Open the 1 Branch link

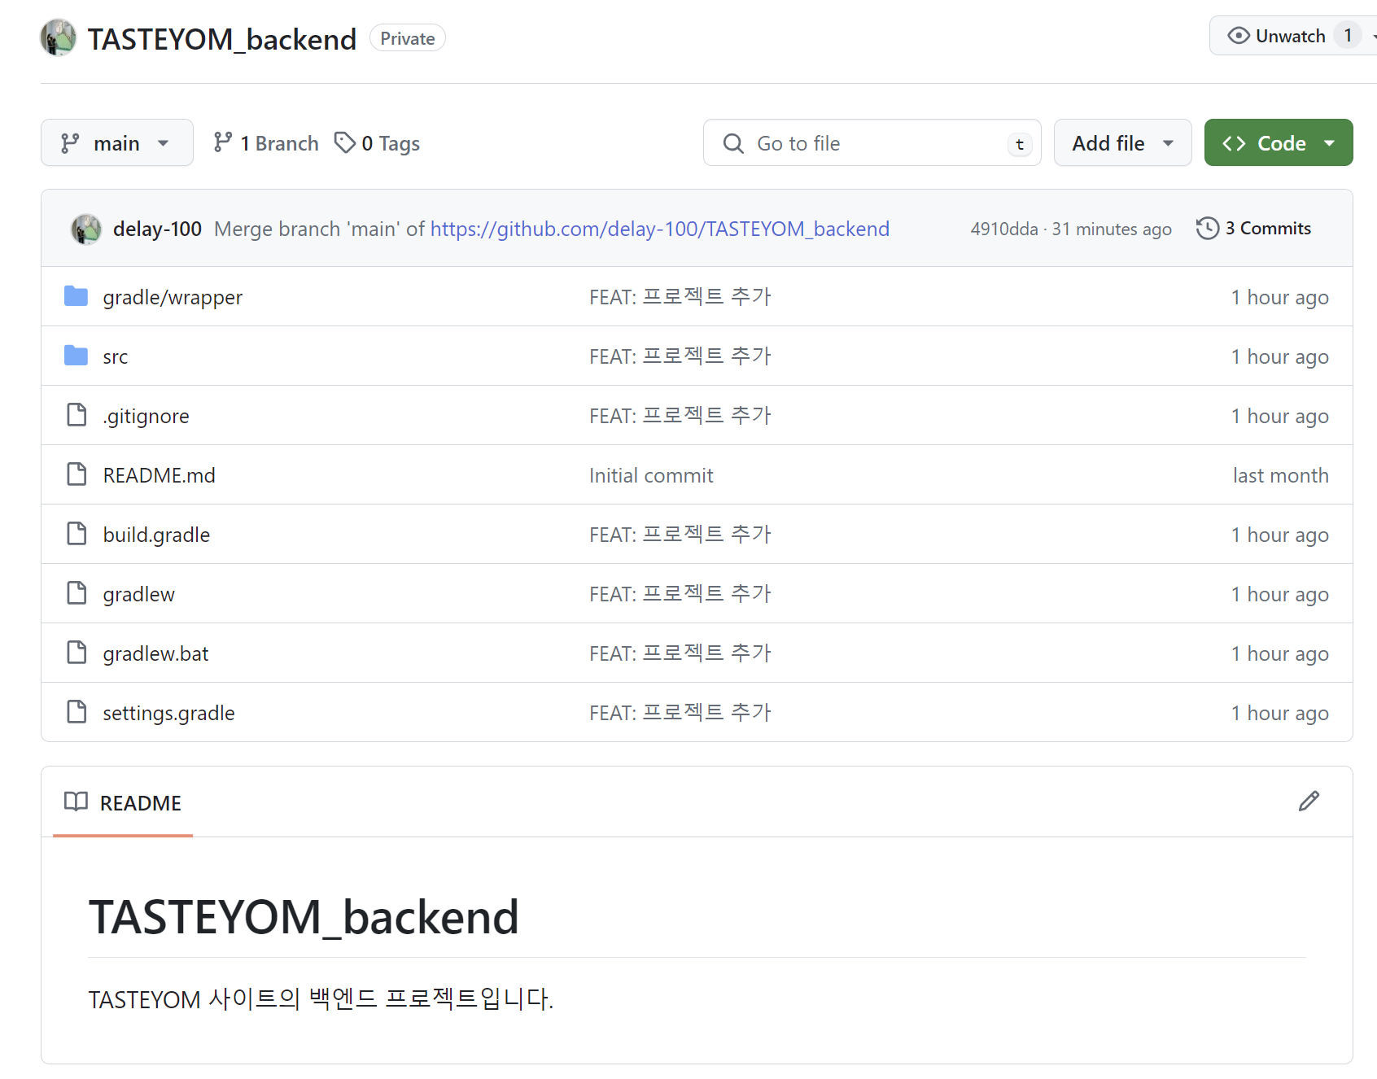click(x=266, y=143)
